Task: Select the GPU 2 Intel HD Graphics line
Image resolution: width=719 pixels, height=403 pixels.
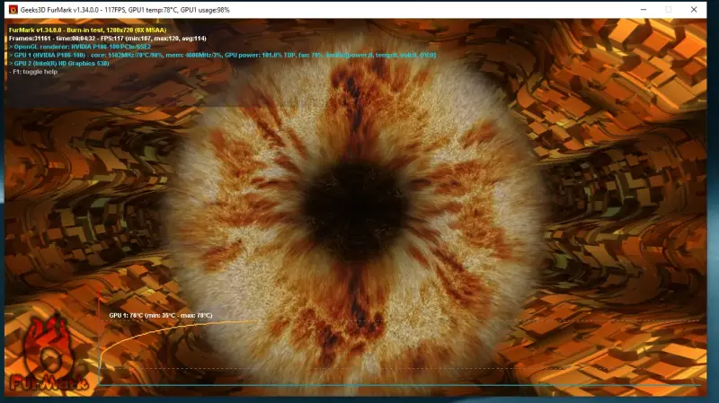Action: click(x=59, y=64)
